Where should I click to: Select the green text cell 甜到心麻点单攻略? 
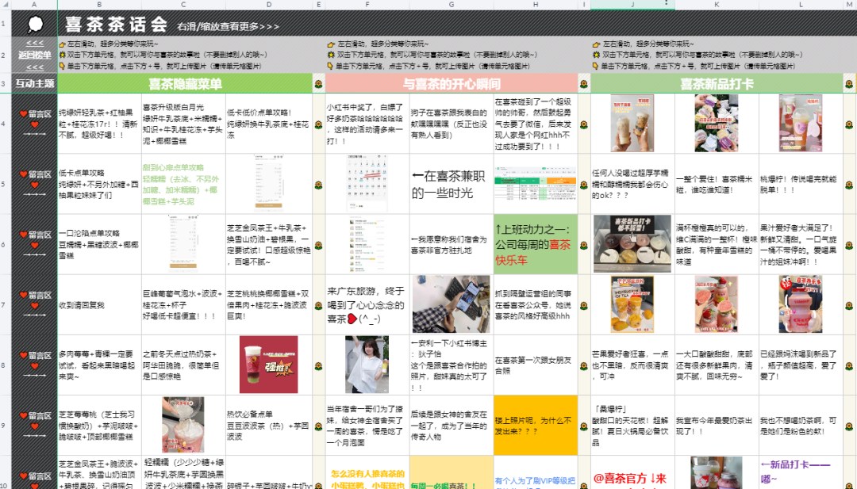183,184
